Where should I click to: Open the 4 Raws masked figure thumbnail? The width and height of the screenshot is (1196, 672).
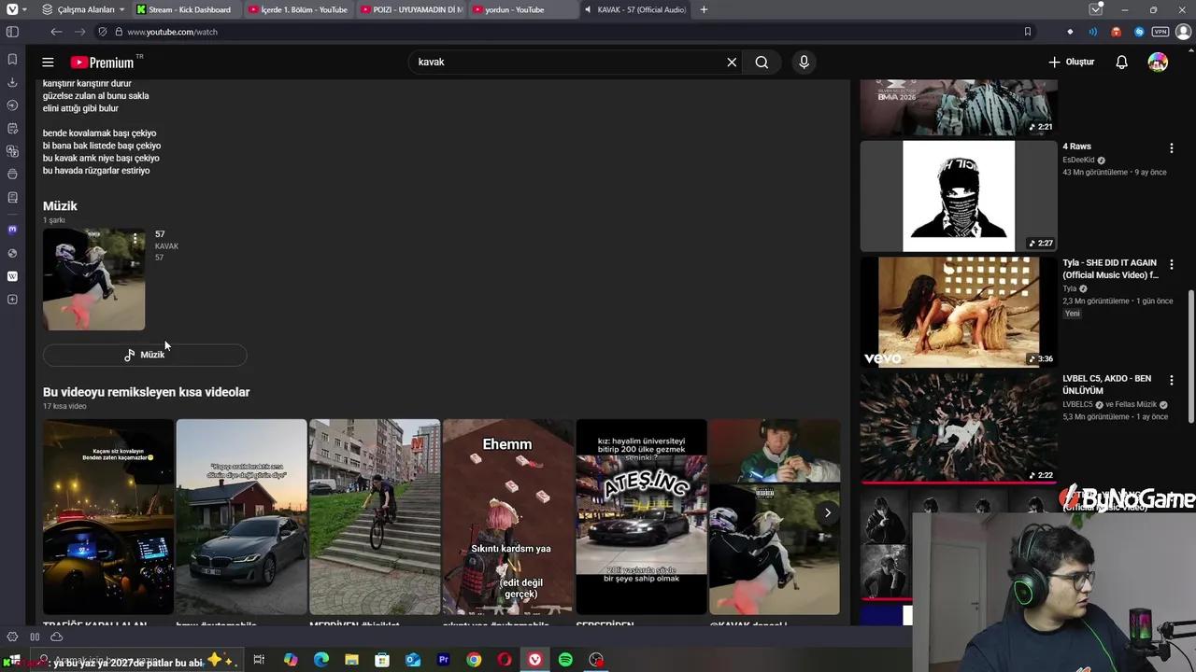coord(959,196)
